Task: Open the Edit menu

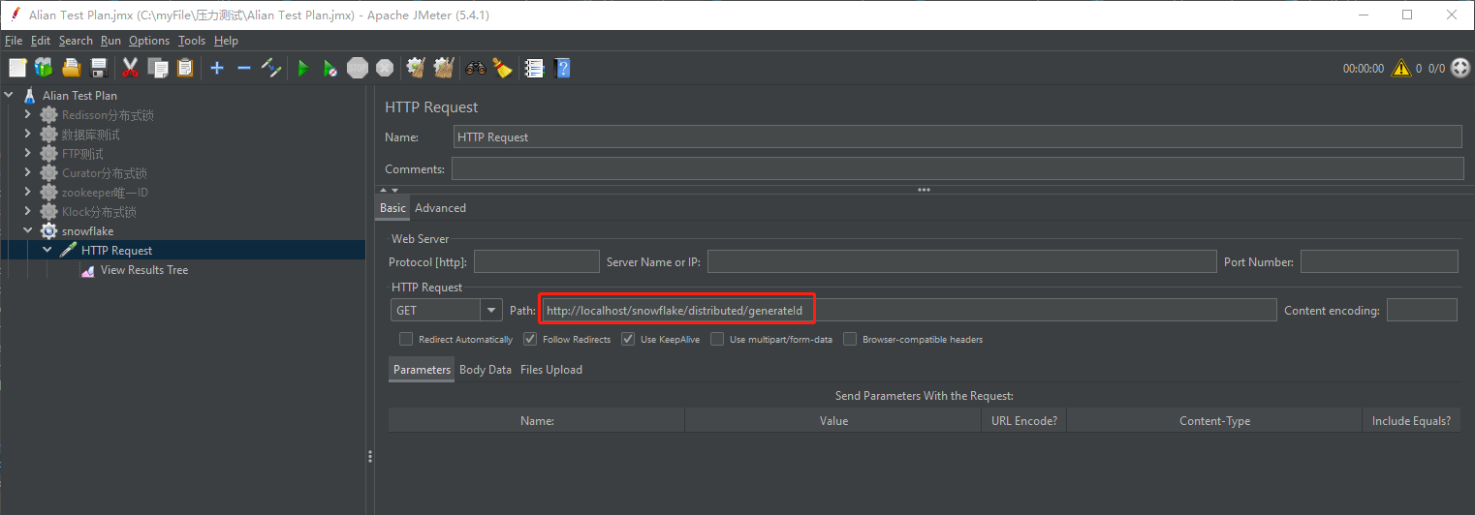Action: (x=40, y=41)
